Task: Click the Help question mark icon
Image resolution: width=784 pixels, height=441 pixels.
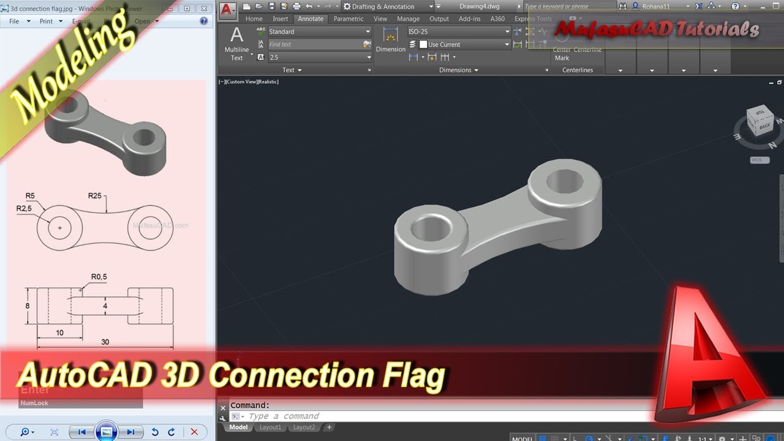Action: point(735,6)
